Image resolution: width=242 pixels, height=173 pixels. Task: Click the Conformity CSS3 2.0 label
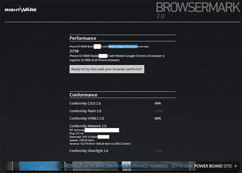[x=85, y=104]
